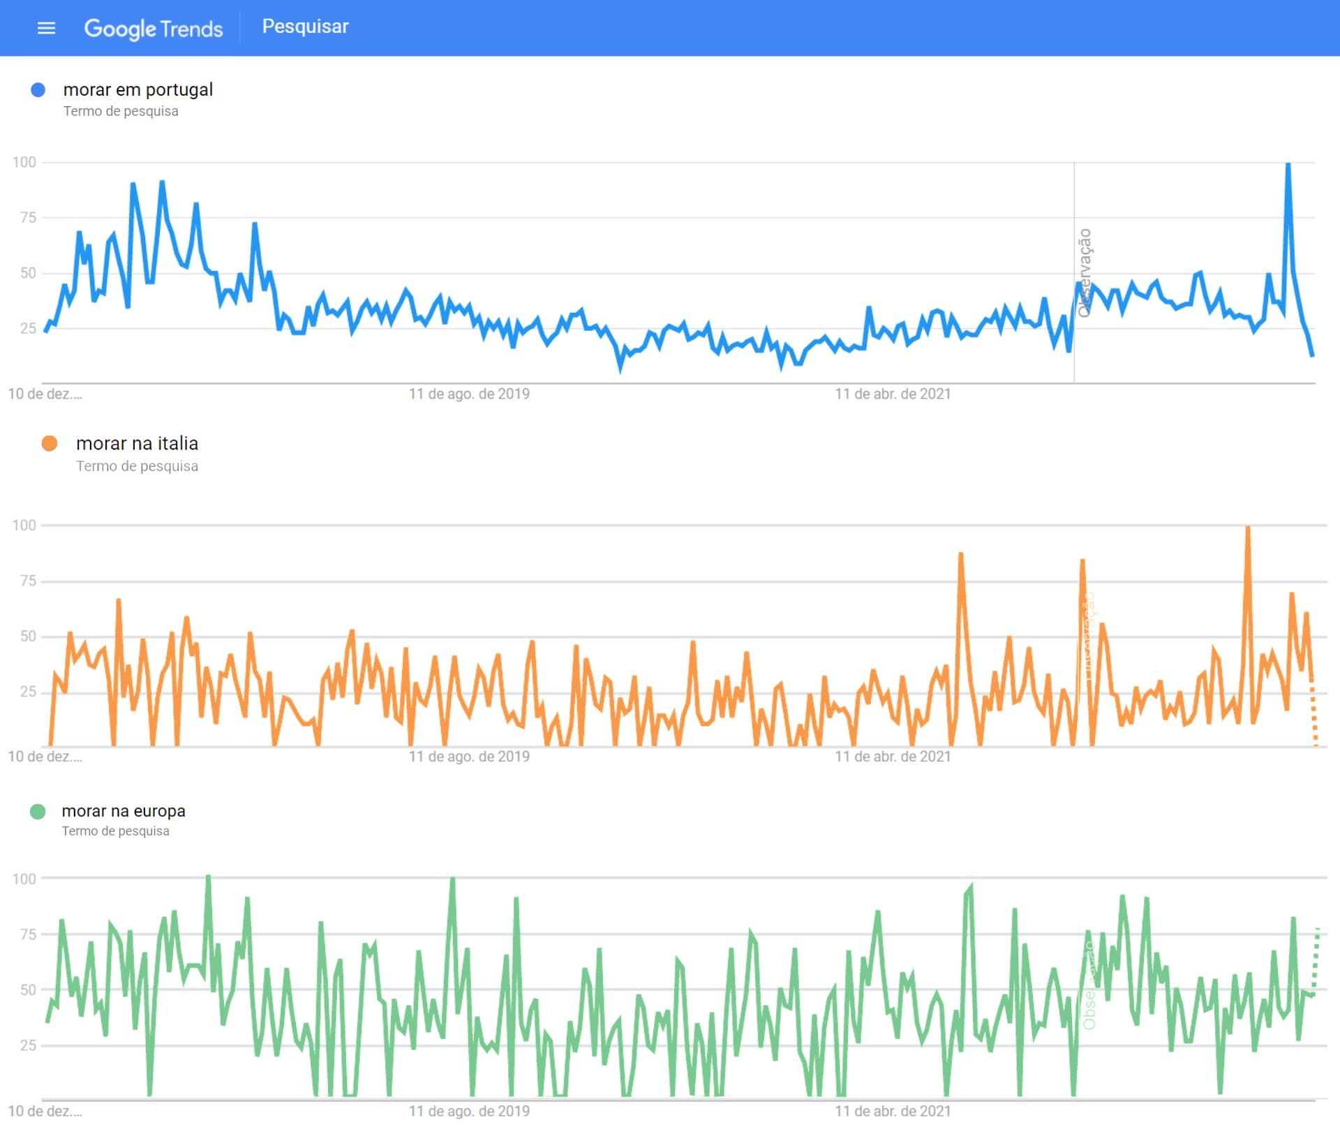Click '11 de ago. de 2019' label under portugal chart
Viewport: 1340px width, 1145px height.
[469, 394]
